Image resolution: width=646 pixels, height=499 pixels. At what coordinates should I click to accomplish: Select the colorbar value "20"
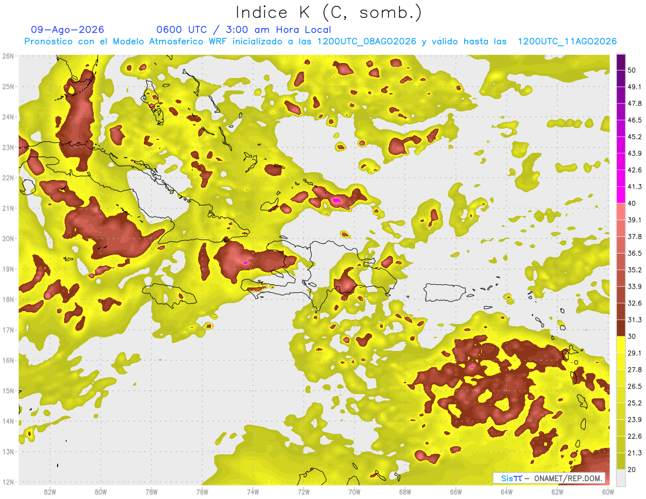point(632,469)
